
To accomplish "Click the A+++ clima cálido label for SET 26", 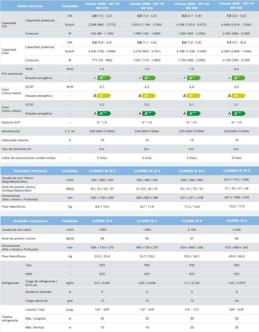I will (102, 114).
